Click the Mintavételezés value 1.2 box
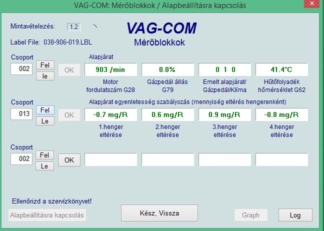The width and height of the screenshot is (324, 231). (74, 27)
